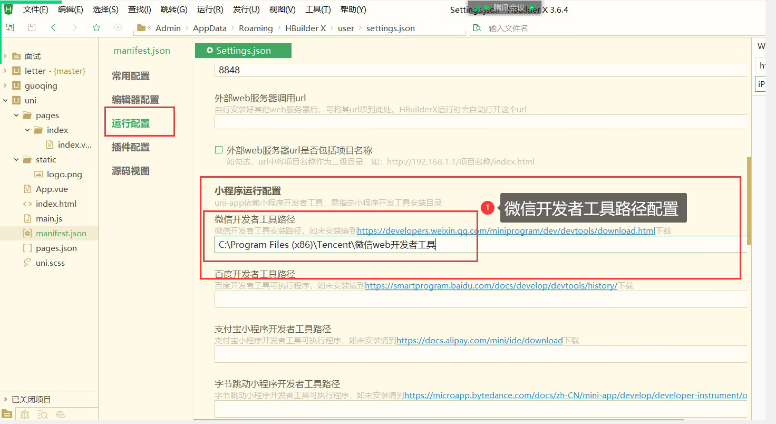The height and width of the screenshot is (424, 776).
Task: Click the run play icon in toolbar
Action: pos(118,27)
